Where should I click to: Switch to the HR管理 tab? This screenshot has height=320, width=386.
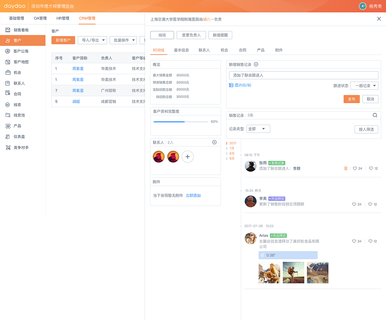(x=63, y=18)
